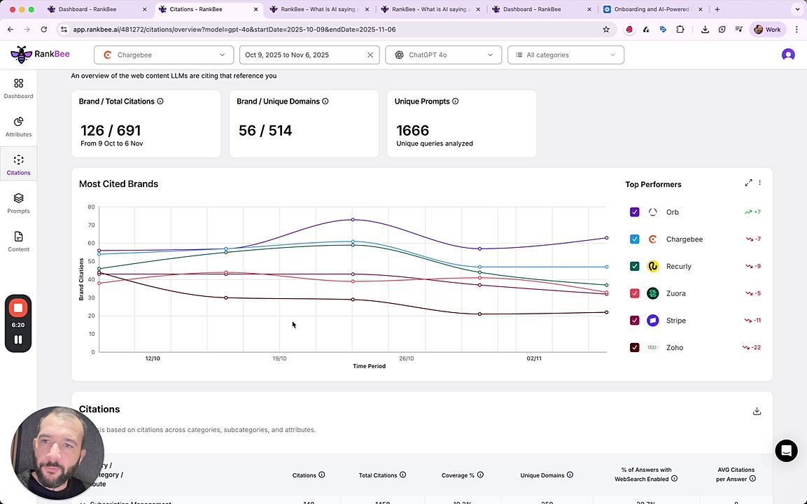Open the Dashboard sidebar icon
This screenshot has width=807, height=504.
tap(18, 88)
